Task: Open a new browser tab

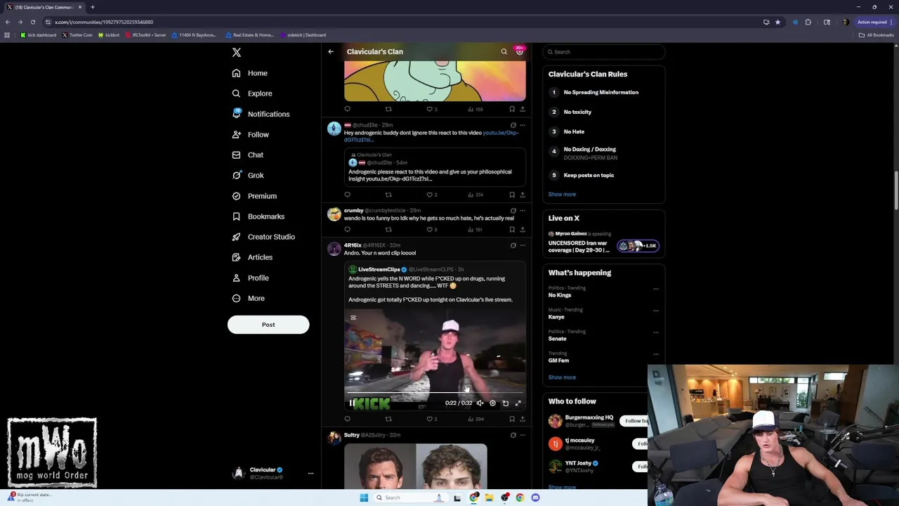Action: 92,7
